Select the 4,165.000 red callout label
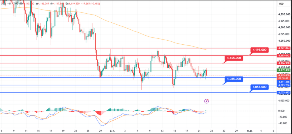This screenshot has height=134, width=292. [x=234, y=58]
